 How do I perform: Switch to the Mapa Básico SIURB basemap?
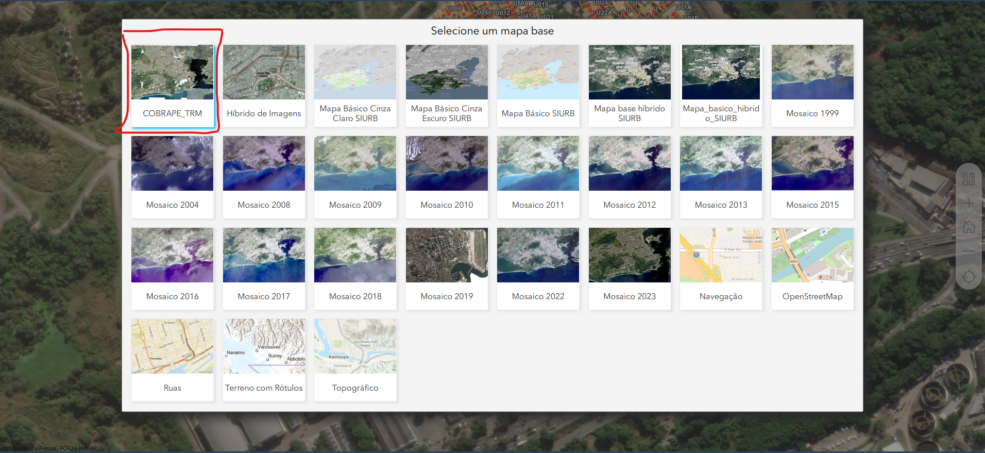click(538, 86)
